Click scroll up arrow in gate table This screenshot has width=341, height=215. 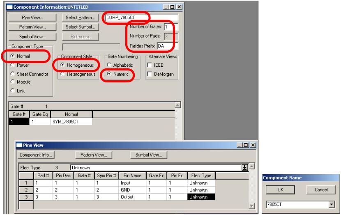pyautogui.click(x=177, y=105)
